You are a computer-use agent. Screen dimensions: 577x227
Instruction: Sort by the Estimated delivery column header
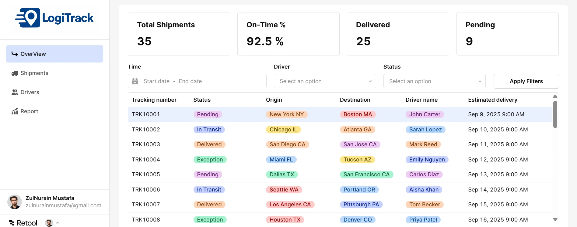[492, 100]
